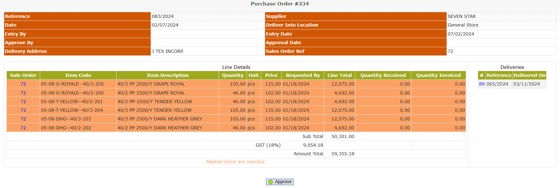This screenshot has height=188, width=560.
Task: Click the 'Marked items are overdue' notice
Action: [236, 162]
